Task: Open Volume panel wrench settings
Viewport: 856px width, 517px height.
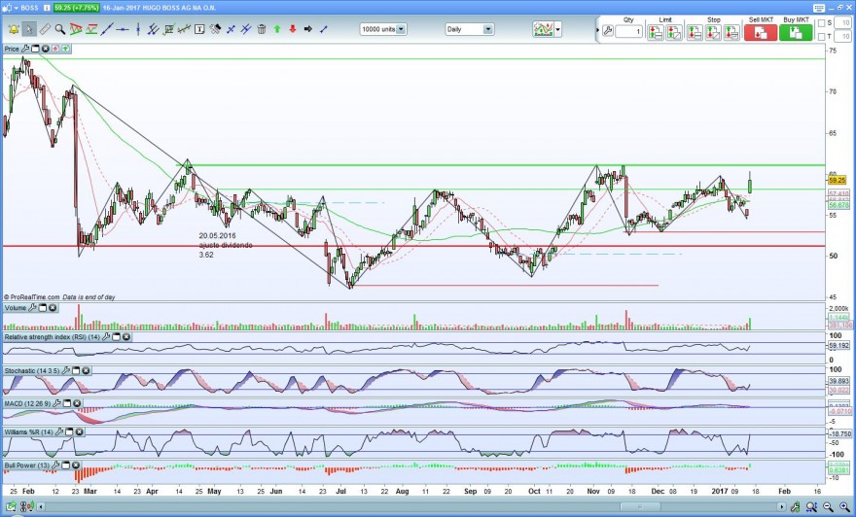Action: (x=32, y=308)
